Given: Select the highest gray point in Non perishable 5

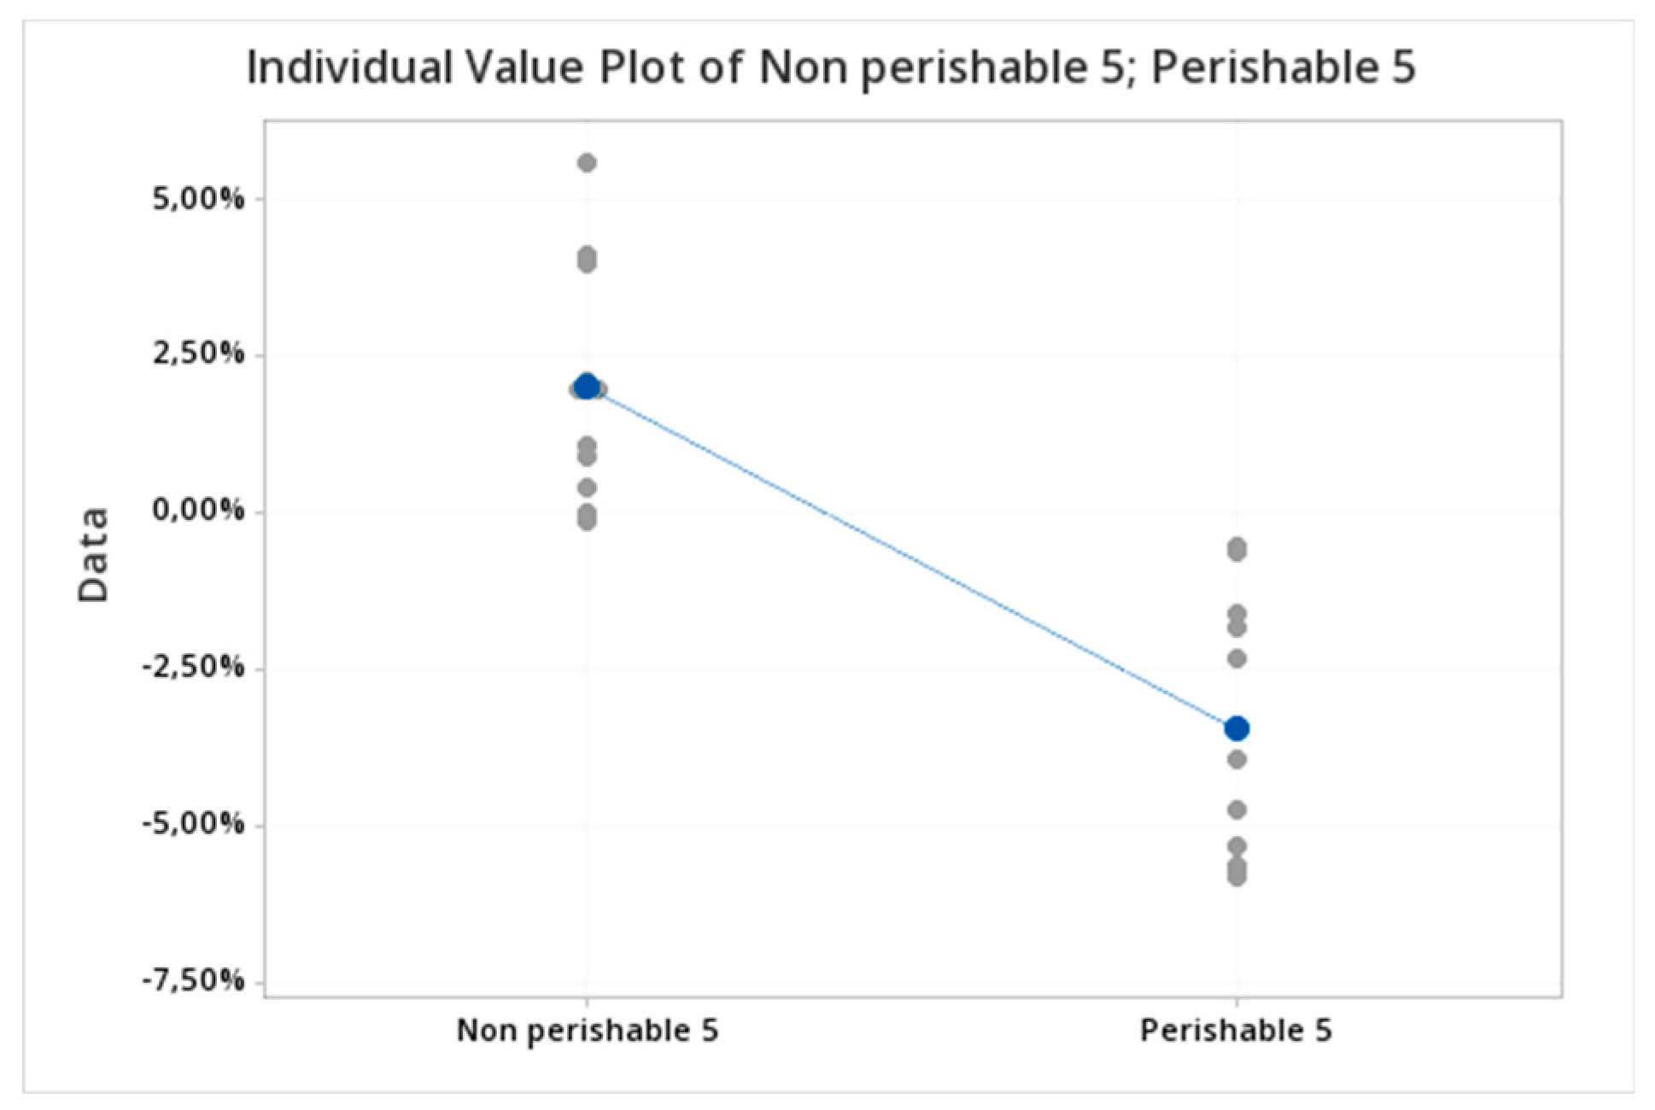Looking at the screenshot, I should coord(587,162).
